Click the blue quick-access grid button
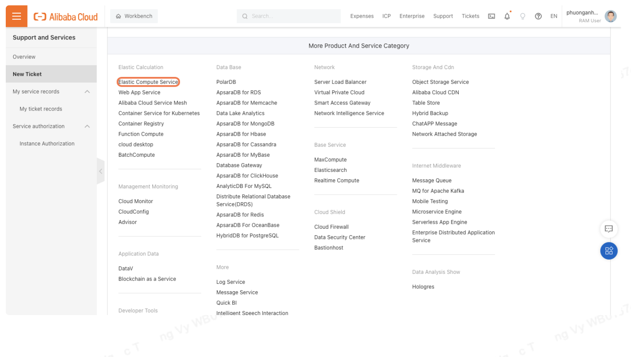Image resolution: width=631 pixels, height=357 pixels. pos(608,251)
